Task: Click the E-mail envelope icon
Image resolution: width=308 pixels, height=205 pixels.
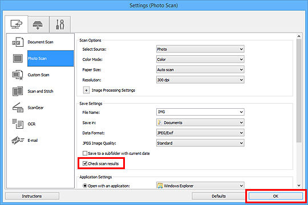Action: (18, 140)
